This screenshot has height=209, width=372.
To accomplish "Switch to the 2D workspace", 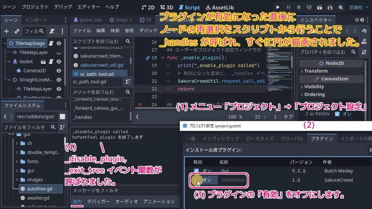I will (148, 7).
